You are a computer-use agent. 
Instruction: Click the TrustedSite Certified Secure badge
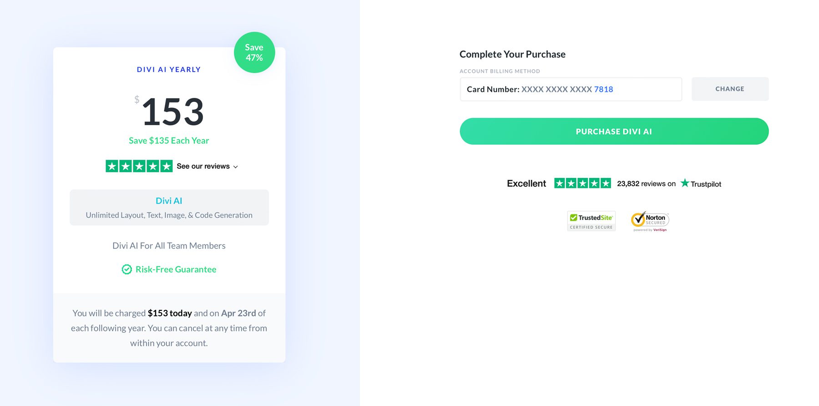[x=591, y=221]
